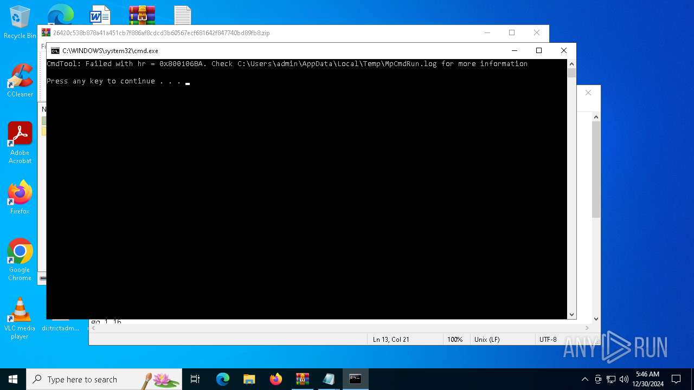The height and width of the screenshot is (390, 694).
Task: Select the cmd.exe taskbar button
Action: 356,379
